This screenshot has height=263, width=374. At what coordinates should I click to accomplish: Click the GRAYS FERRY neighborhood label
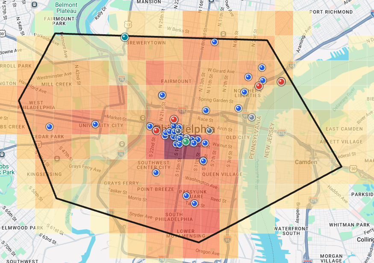click(121, 183)
